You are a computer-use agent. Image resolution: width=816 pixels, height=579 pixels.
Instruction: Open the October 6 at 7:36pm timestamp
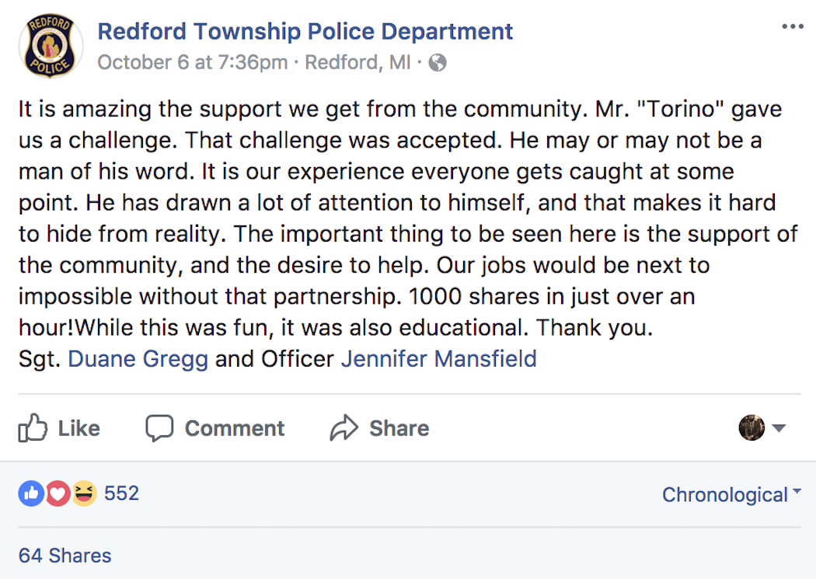pyautogui.click(x=193, y=62)
